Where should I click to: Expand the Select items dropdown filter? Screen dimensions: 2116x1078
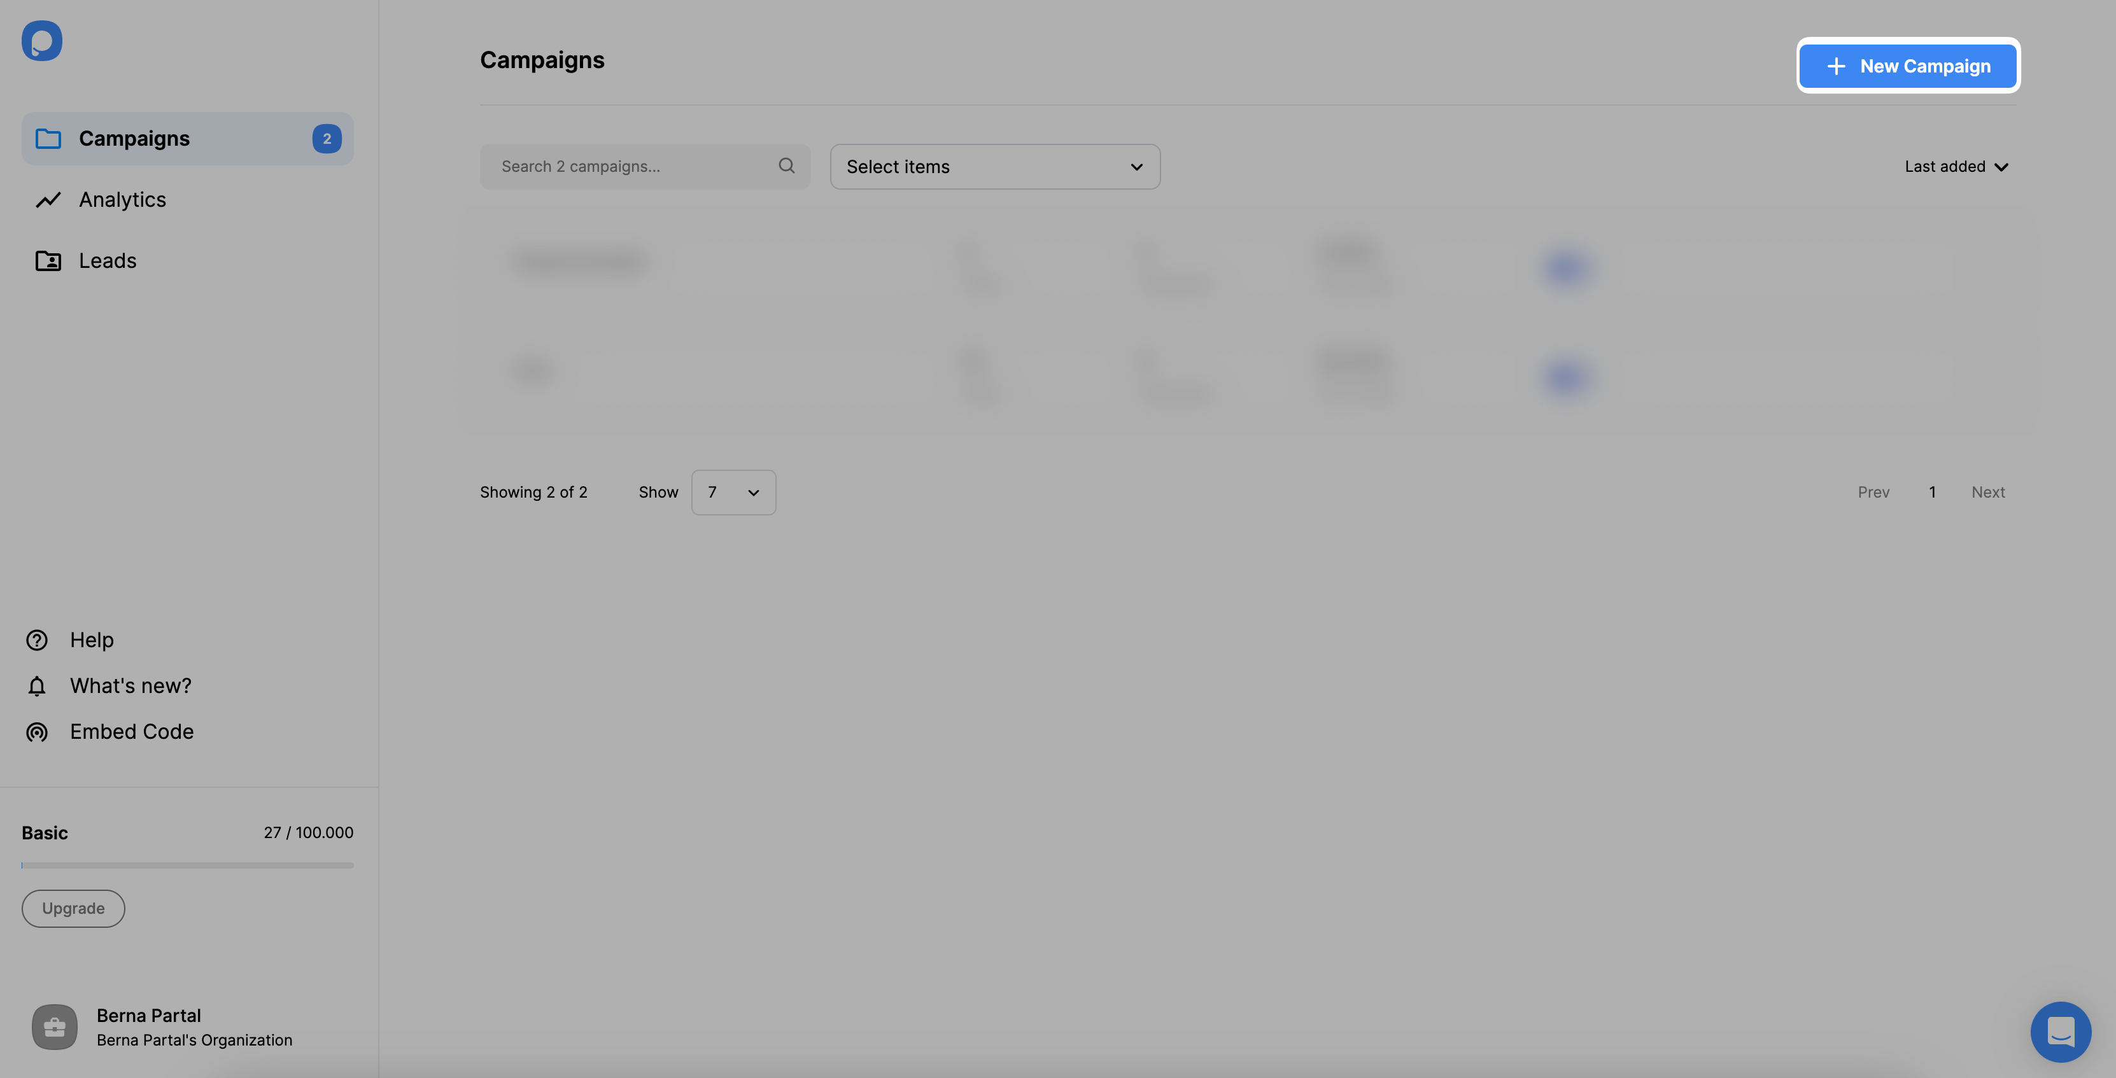pyautogui.click(x=994, y=166)
